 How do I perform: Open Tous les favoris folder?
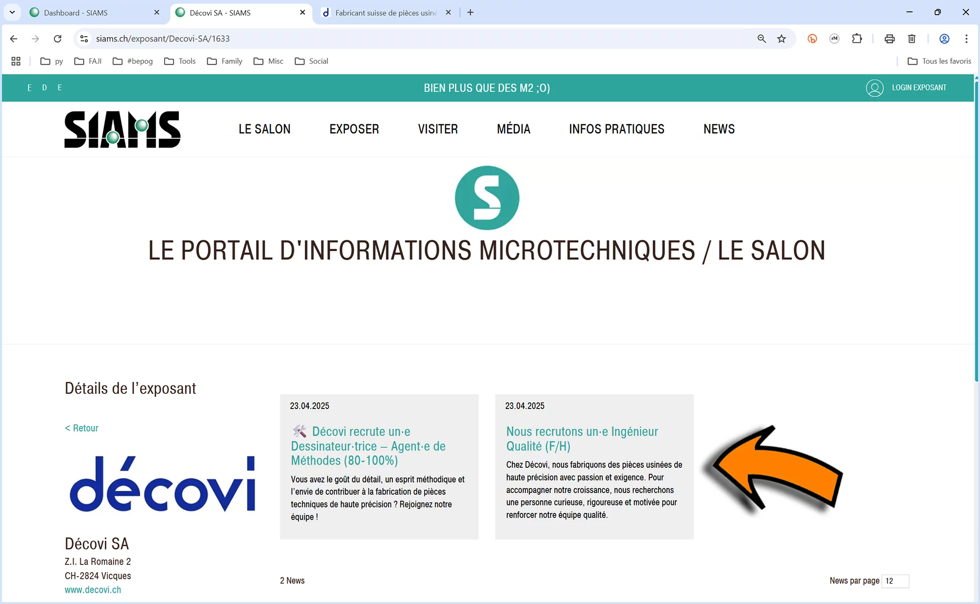coord(939,61)
